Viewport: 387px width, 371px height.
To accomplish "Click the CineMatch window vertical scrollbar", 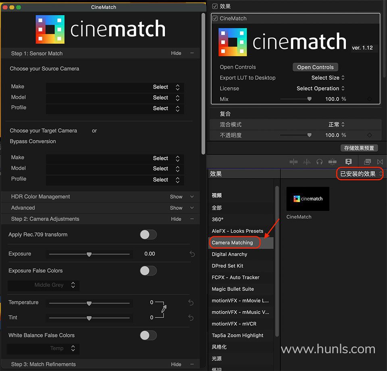I will tap(203, 84).
